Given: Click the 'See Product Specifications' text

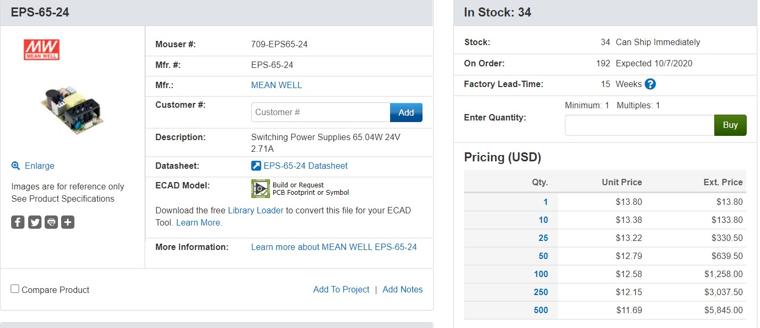Looking at the screenshot, I should (x=63, y=198).
